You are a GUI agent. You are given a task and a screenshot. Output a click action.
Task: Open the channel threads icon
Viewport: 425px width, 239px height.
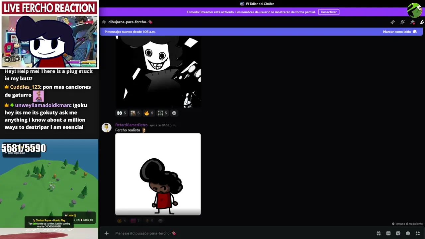point(393,22)
